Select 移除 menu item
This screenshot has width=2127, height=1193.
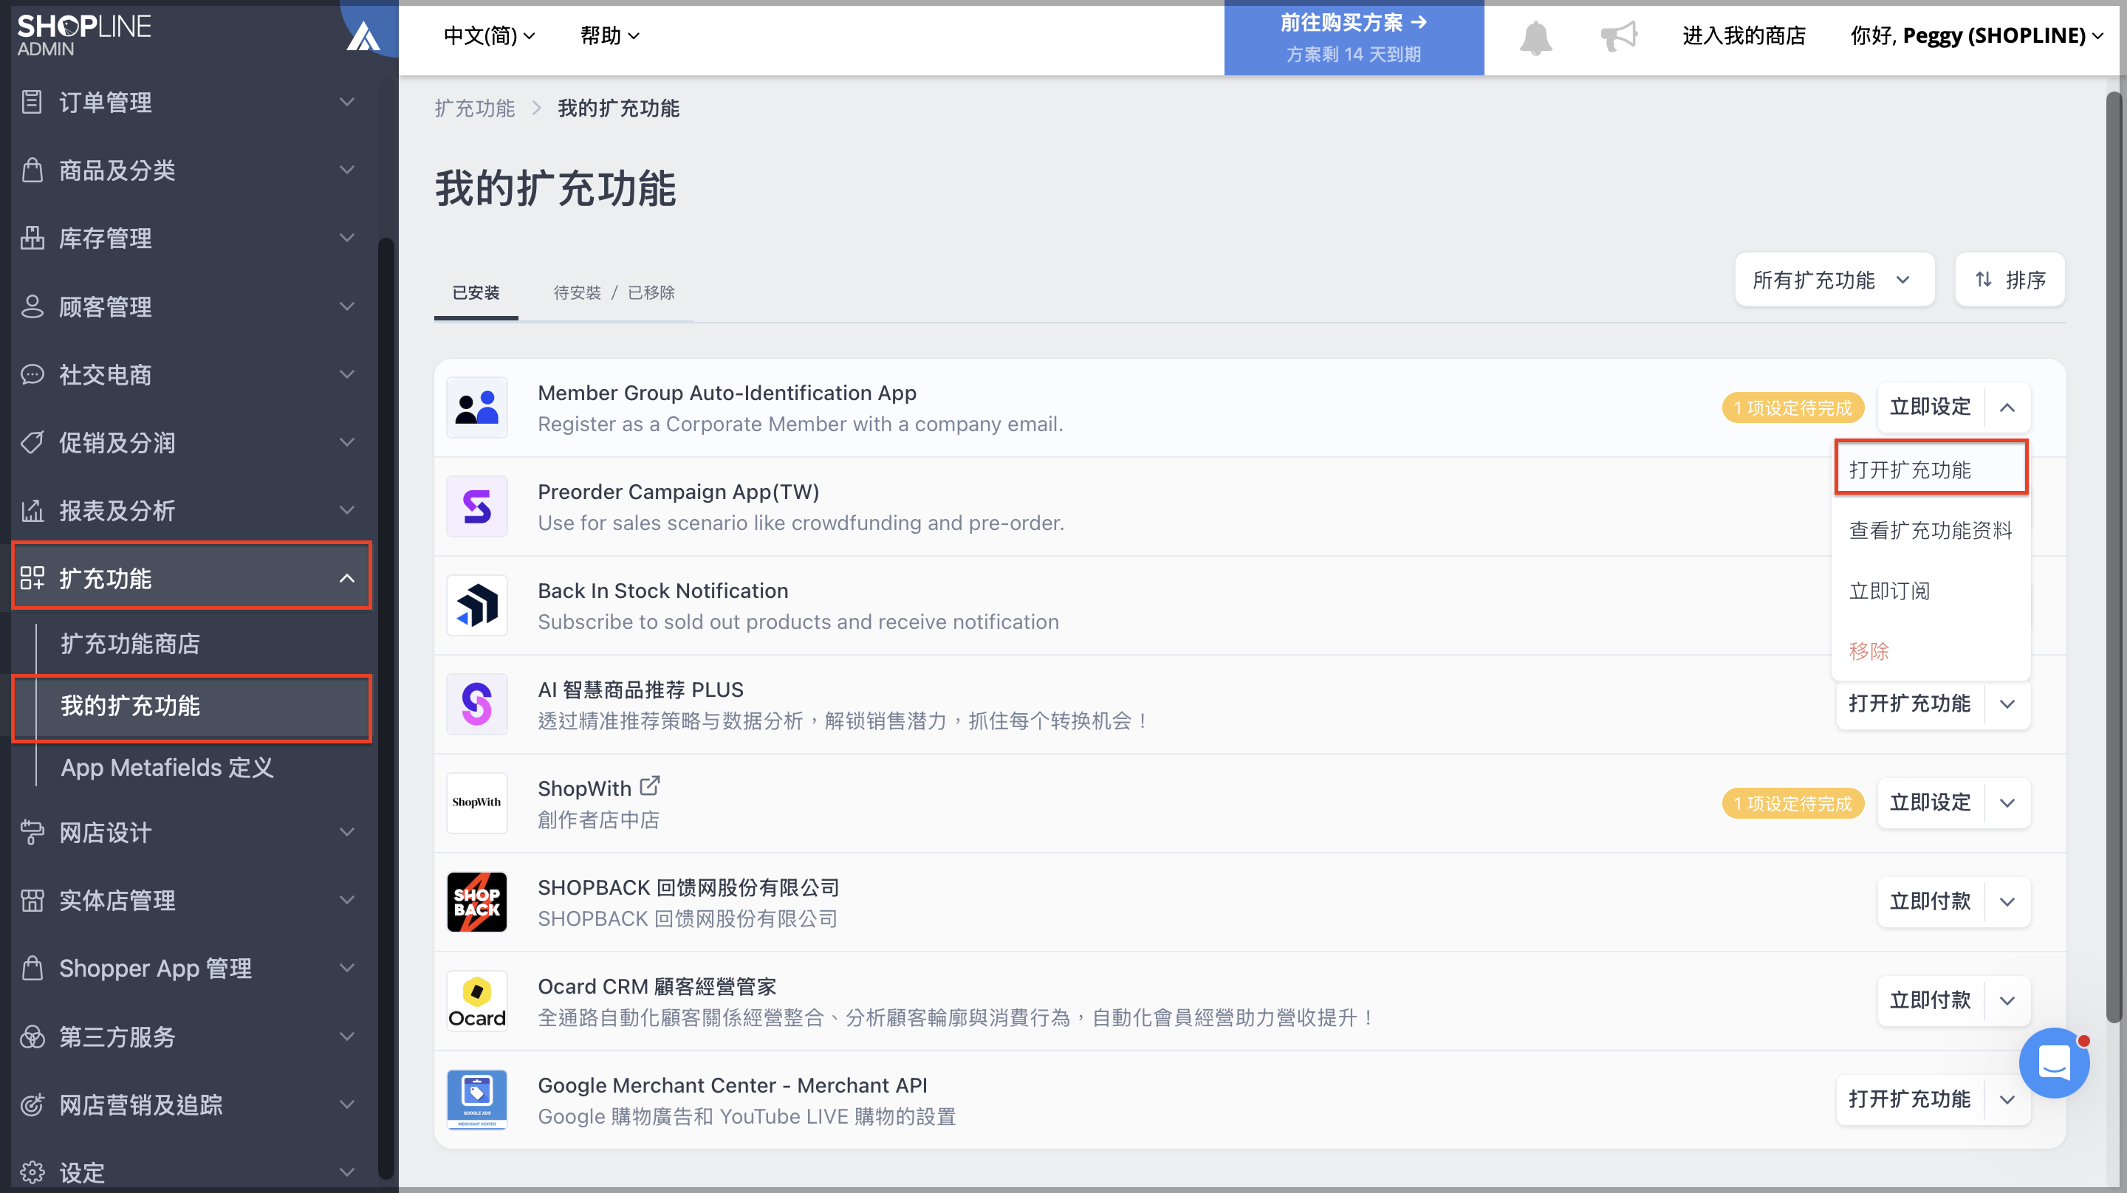click(x=1931, y=650)
